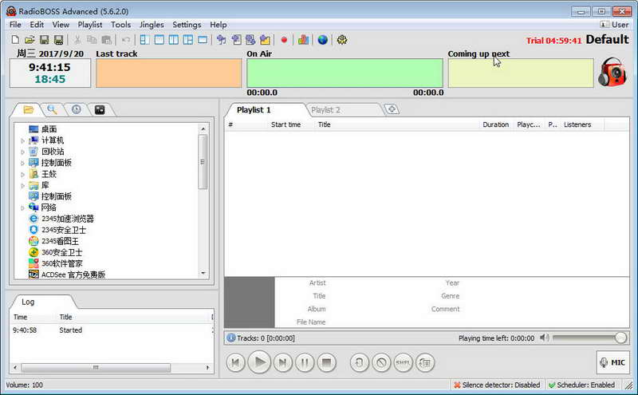Click the globe broadcast icon
The image size is (638, 395).
[x=323, y=40]
